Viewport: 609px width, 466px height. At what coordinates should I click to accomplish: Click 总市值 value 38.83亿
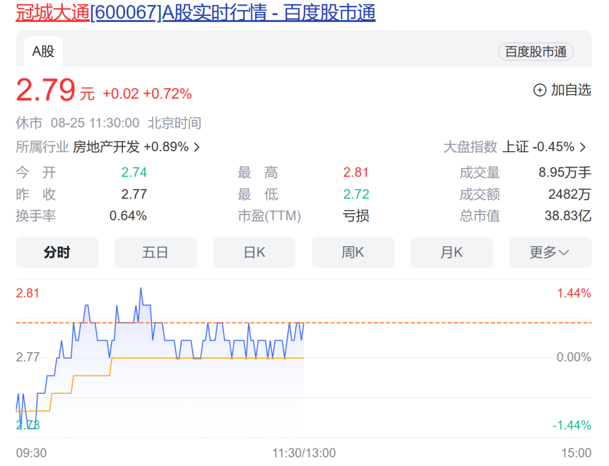click(x=568, y=216)
